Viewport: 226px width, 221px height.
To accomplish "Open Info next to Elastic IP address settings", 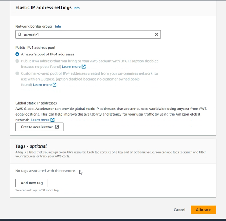I will [77, 8].
